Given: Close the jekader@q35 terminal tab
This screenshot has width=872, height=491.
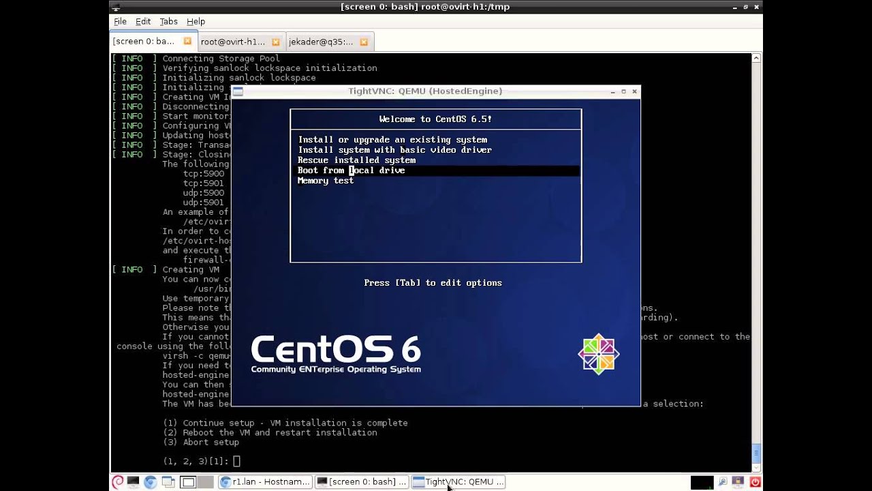Looking at the screenshot, I should pyautogui.click(x=364, y=42).
